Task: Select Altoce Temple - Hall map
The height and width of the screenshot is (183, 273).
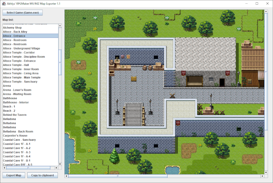Action: coord(31,65)
